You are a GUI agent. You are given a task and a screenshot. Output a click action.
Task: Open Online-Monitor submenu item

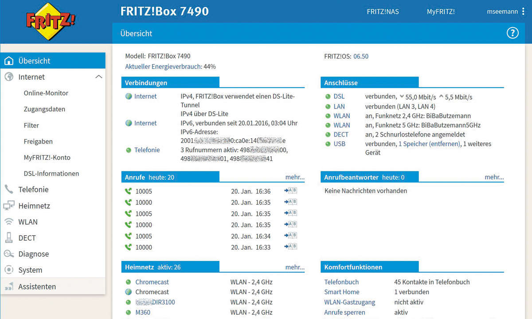tap(46, 93)
